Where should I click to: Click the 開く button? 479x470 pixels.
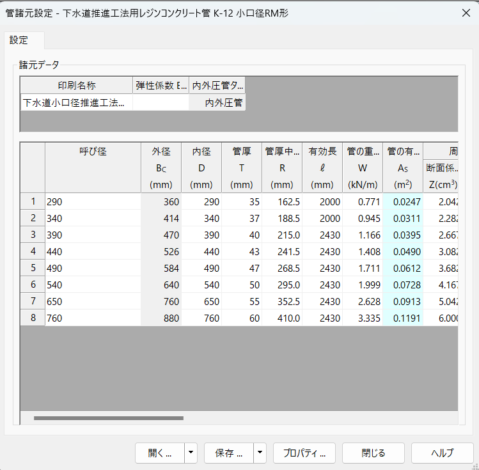pos(159,453)
